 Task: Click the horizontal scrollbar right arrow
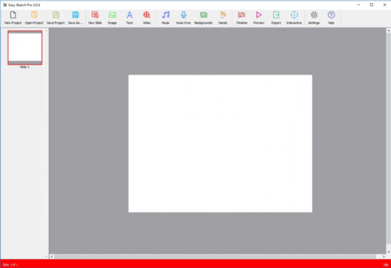384,257
